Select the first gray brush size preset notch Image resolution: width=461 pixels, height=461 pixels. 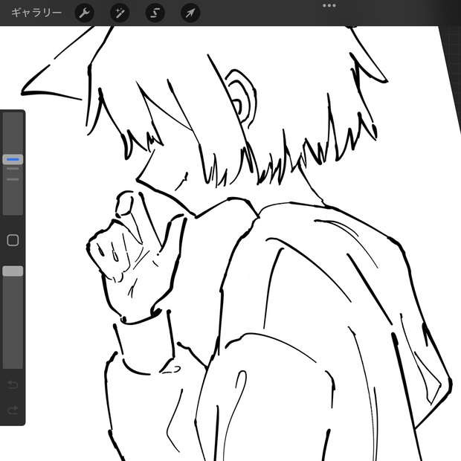[x=13, y=169]
